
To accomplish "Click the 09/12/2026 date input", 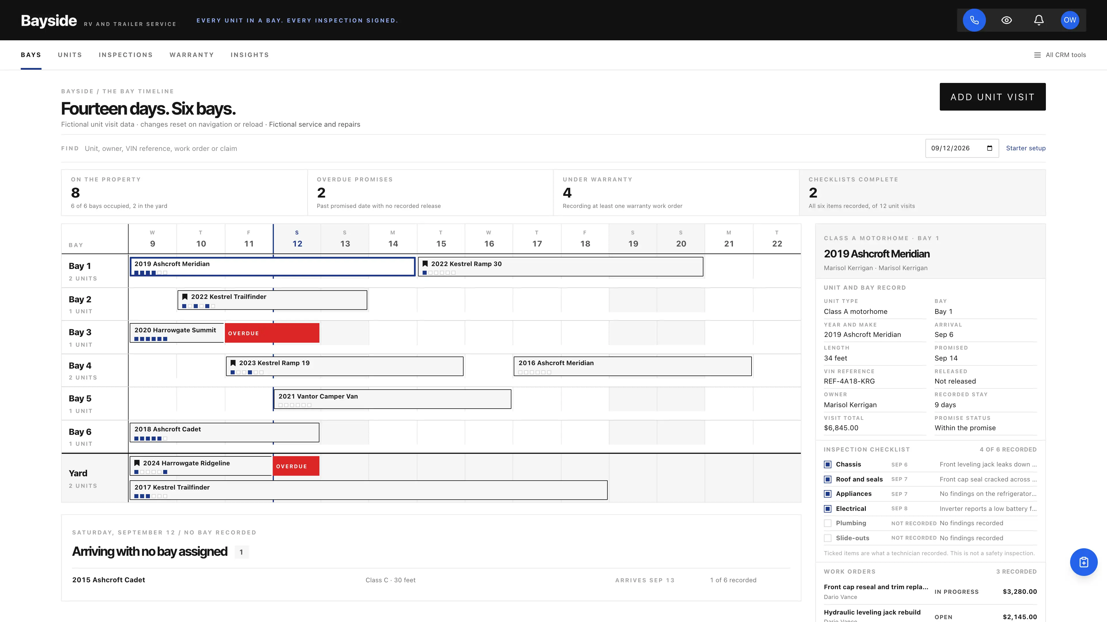I will [x=962, y=148].
